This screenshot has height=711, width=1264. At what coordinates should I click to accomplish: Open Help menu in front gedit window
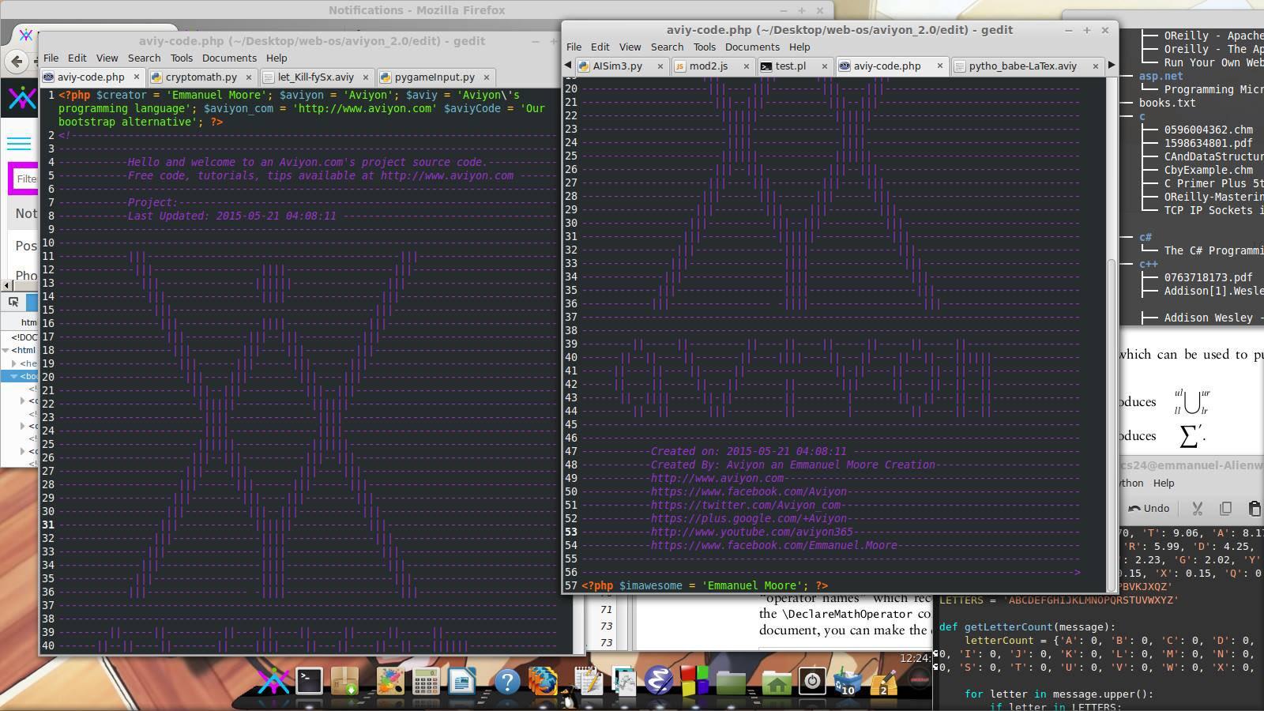tap(799, 47)
